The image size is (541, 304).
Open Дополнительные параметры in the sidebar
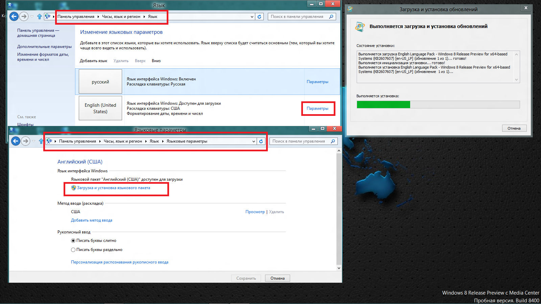tap(44, 47)
